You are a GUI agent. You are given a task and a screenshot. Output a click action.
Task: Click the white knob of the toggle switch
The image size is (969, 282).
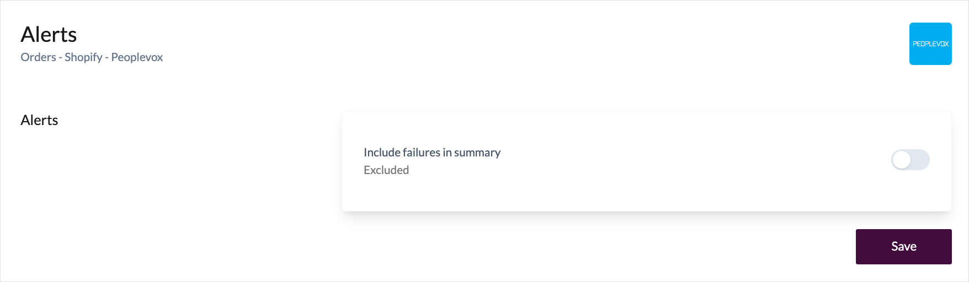(x=902, y=160)
